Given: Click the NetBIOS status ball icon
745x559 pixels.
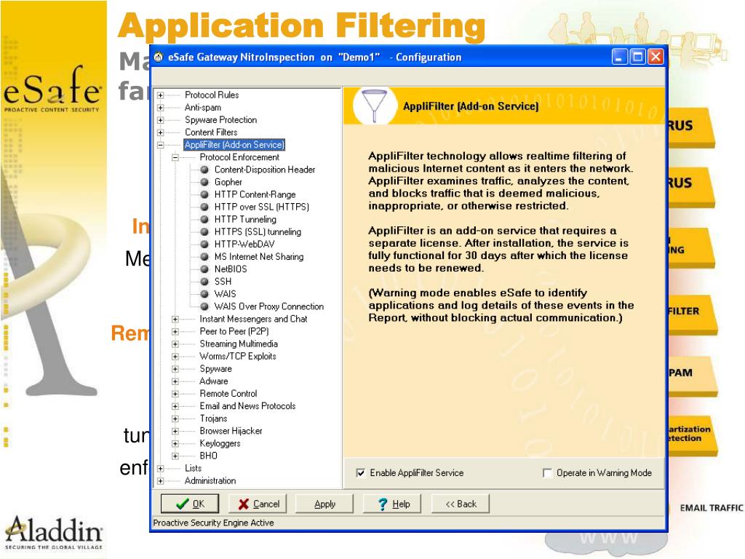Looking at the screenshot, I should click(204, 269).
